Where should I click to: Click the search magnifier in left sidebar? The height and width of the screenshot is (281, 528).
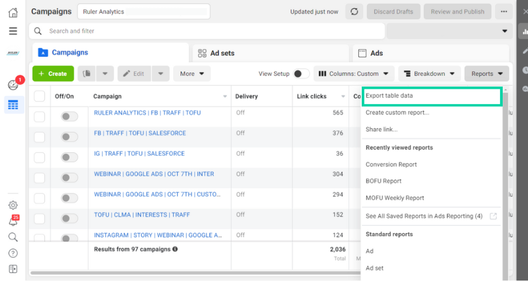(13, 237)
